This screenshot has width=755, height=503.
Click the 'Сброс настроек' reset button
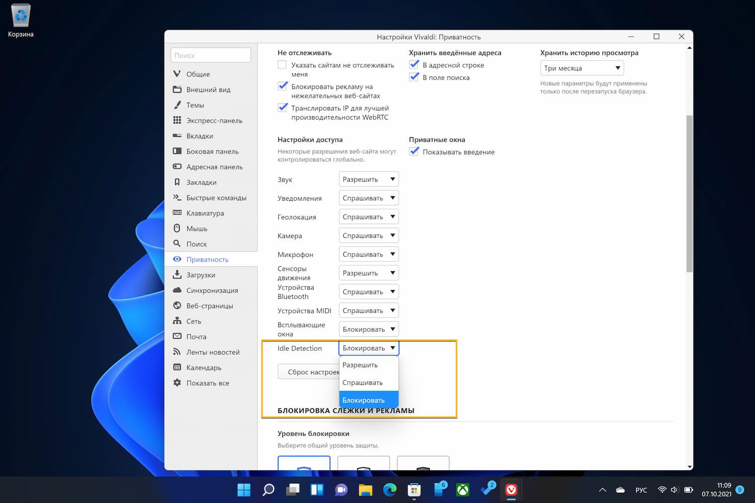[x=309, y=372]
